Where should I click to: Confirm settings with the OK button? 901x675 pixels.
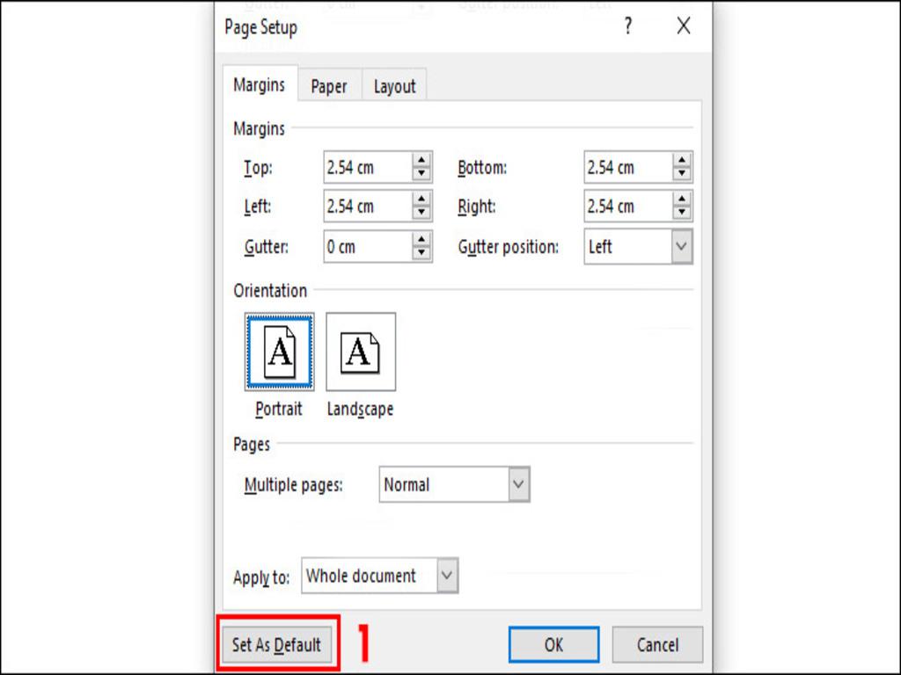point(553,644)
